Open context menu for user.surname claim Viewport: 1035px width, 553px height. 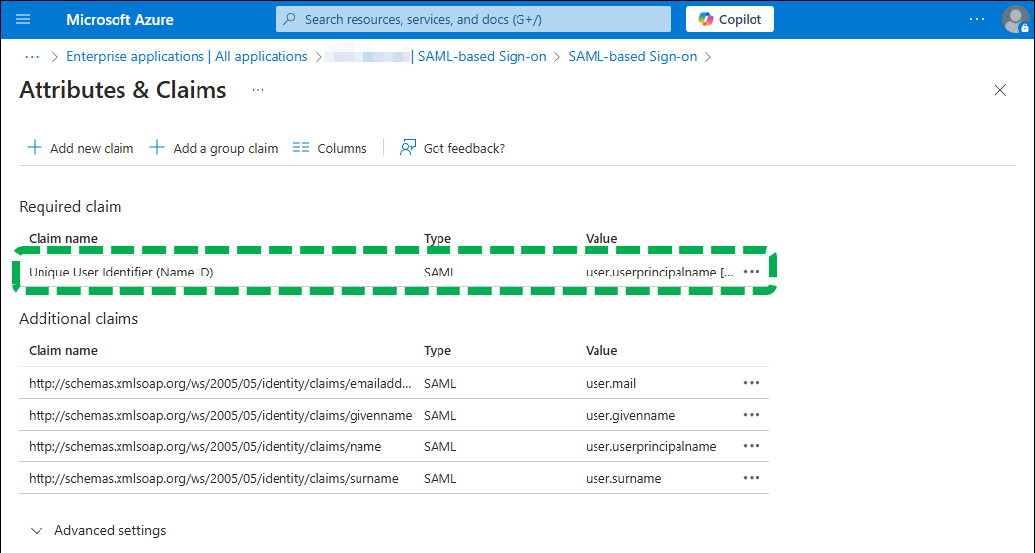click(752, 478)
